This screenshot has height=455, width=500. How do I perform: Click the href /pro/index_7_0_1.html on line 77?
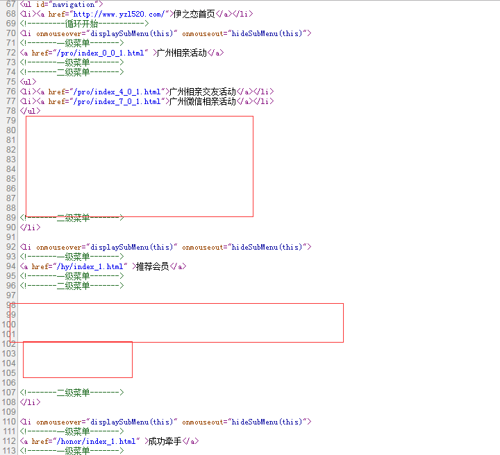[117, 101]
